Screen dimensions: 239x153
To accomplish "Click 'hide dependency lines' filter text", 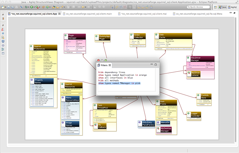I will (x=112, y=72).
